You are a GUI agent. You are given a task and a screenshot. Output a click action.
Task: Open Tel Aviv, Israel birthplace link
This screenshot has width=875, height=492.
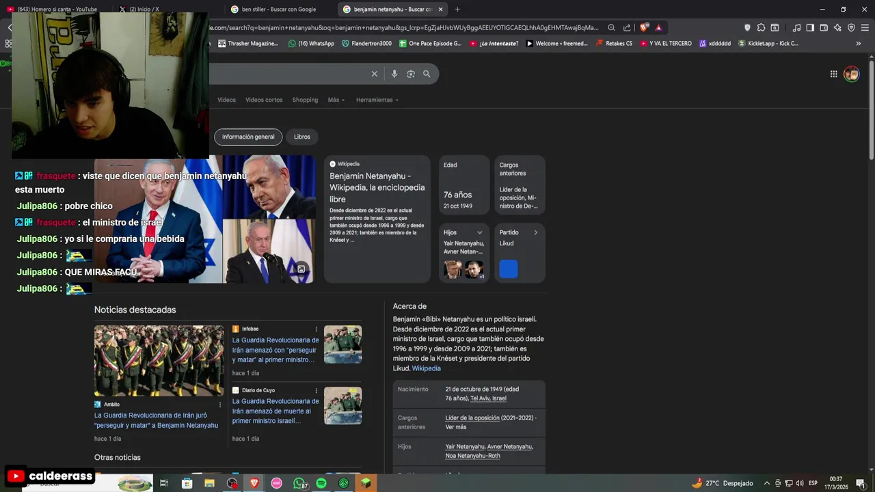coord(488,398)
